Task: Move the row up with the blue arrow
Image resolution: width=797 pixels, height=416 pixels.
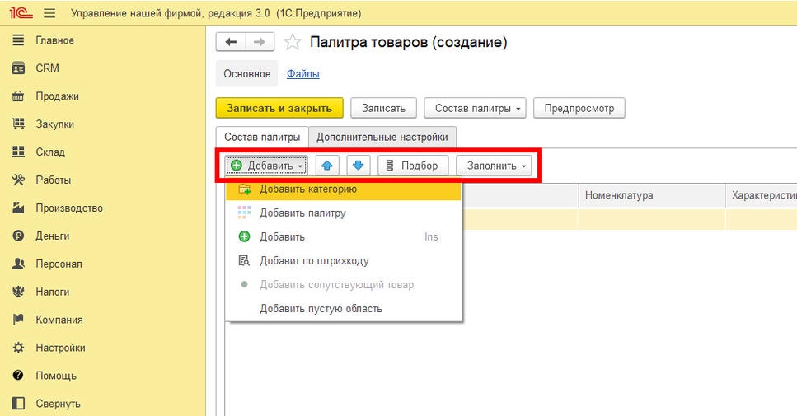Action: tap(327, 166)
